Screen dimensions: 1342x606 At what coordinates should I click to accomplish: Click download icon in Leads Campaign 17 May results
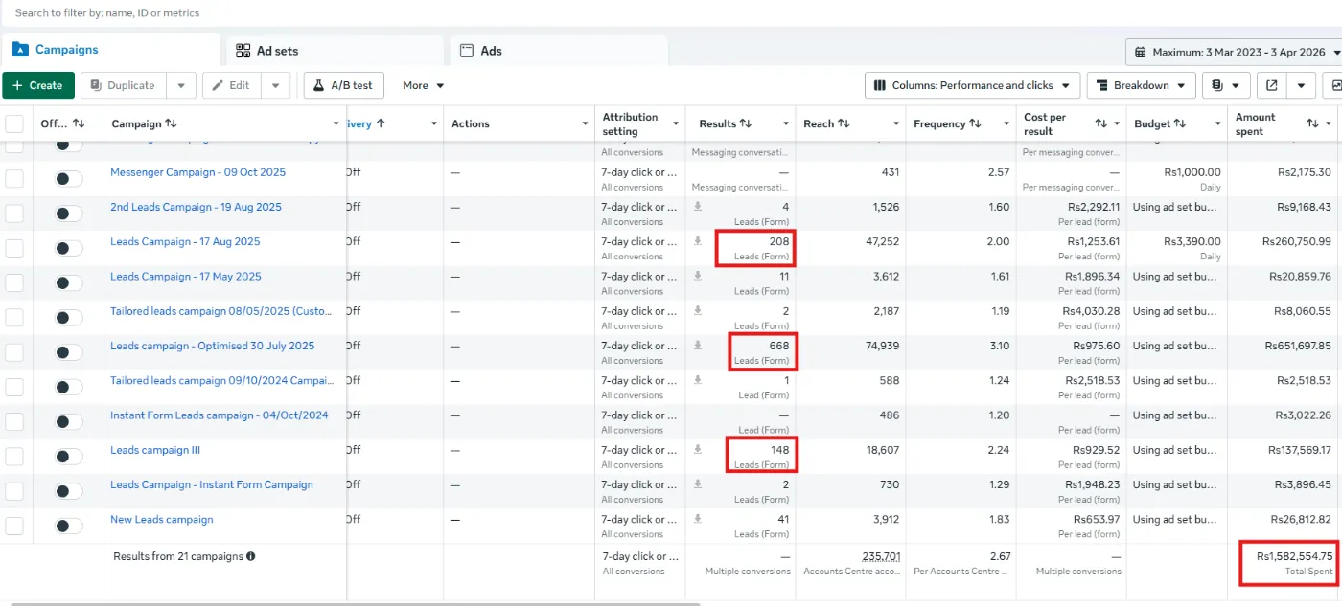[x=698, y=276]
